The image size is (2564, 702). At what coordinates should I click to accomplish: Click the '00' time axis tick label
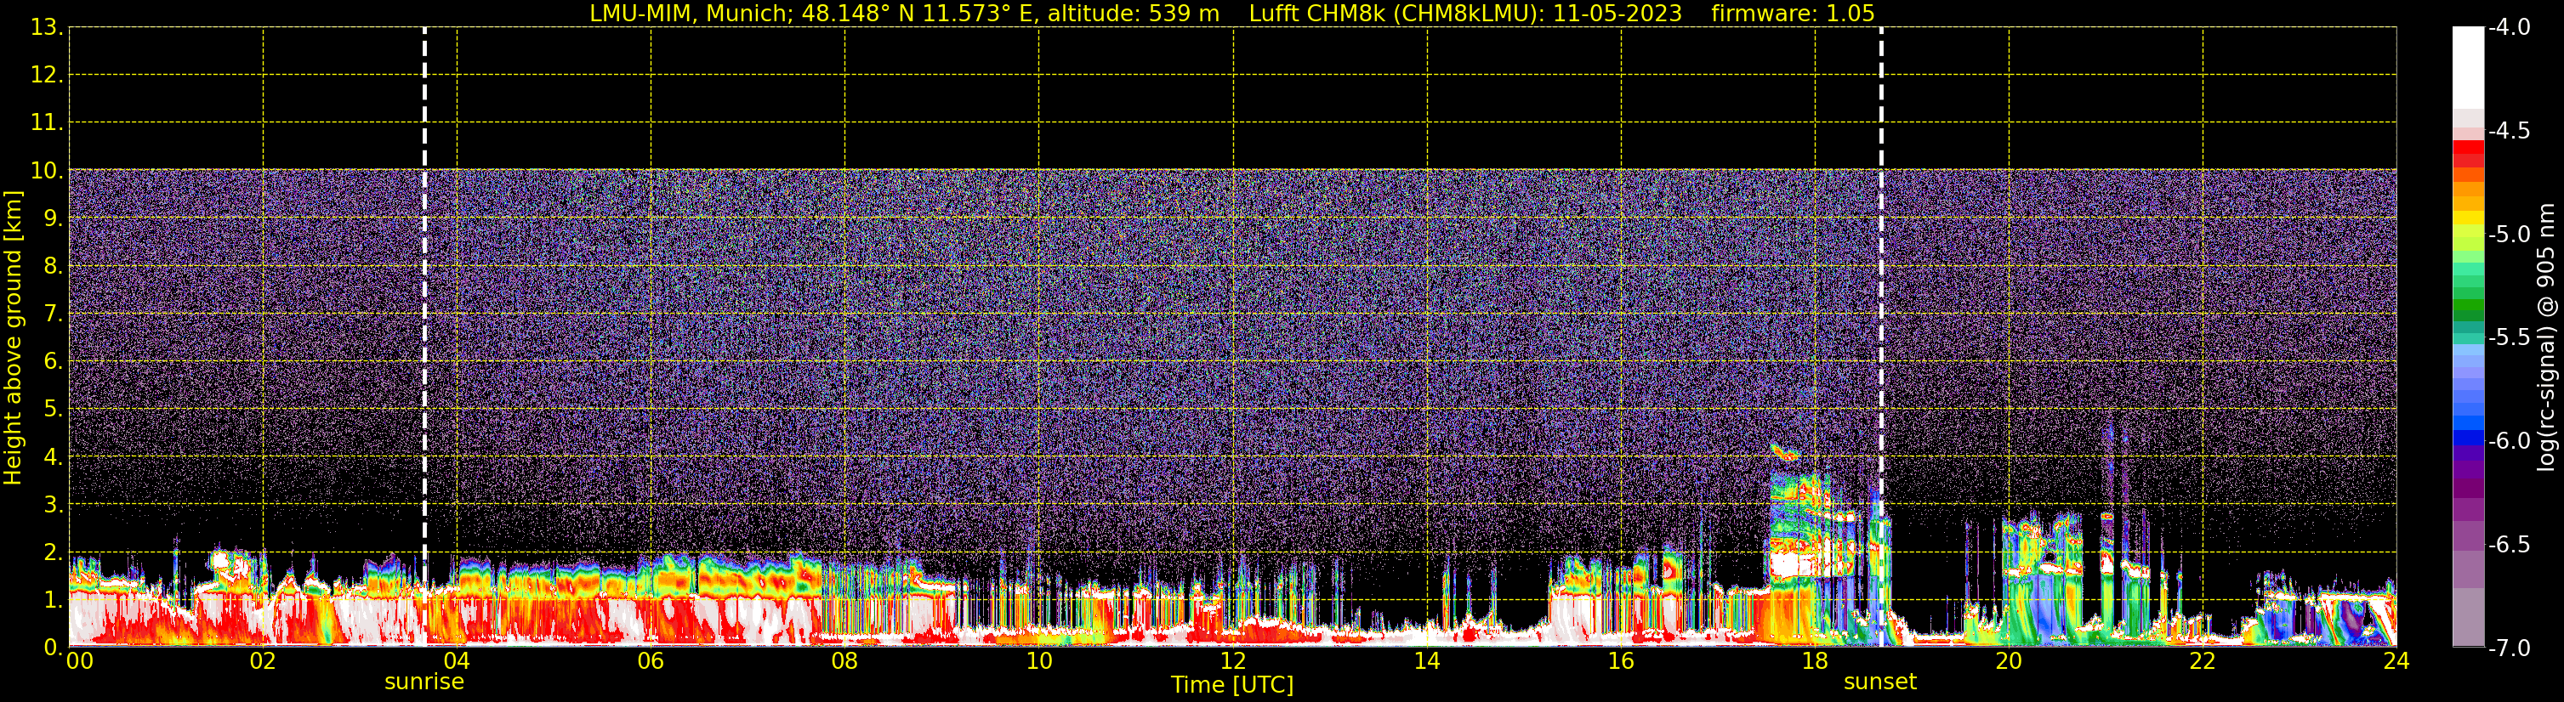coord(80,661)
